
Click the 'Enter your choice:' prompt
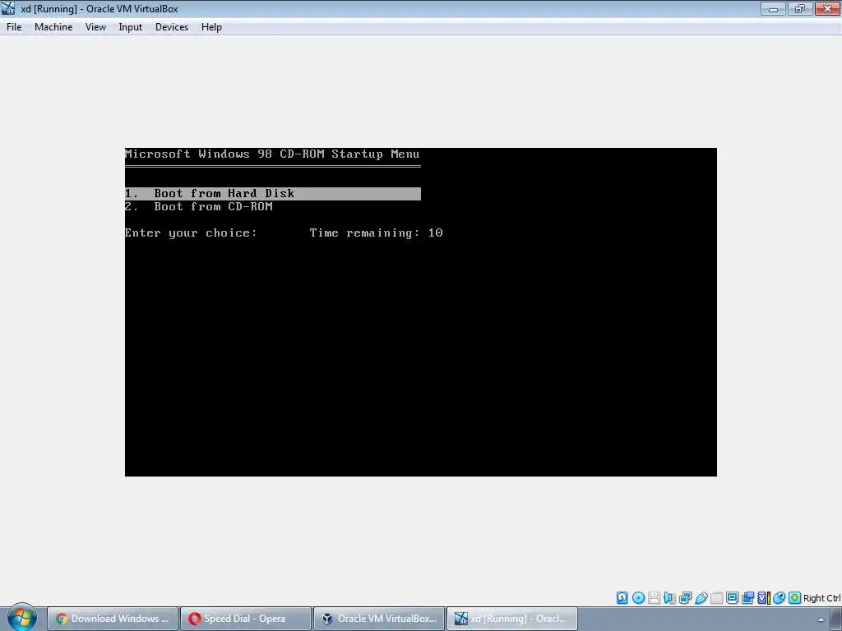pos(191,233)
